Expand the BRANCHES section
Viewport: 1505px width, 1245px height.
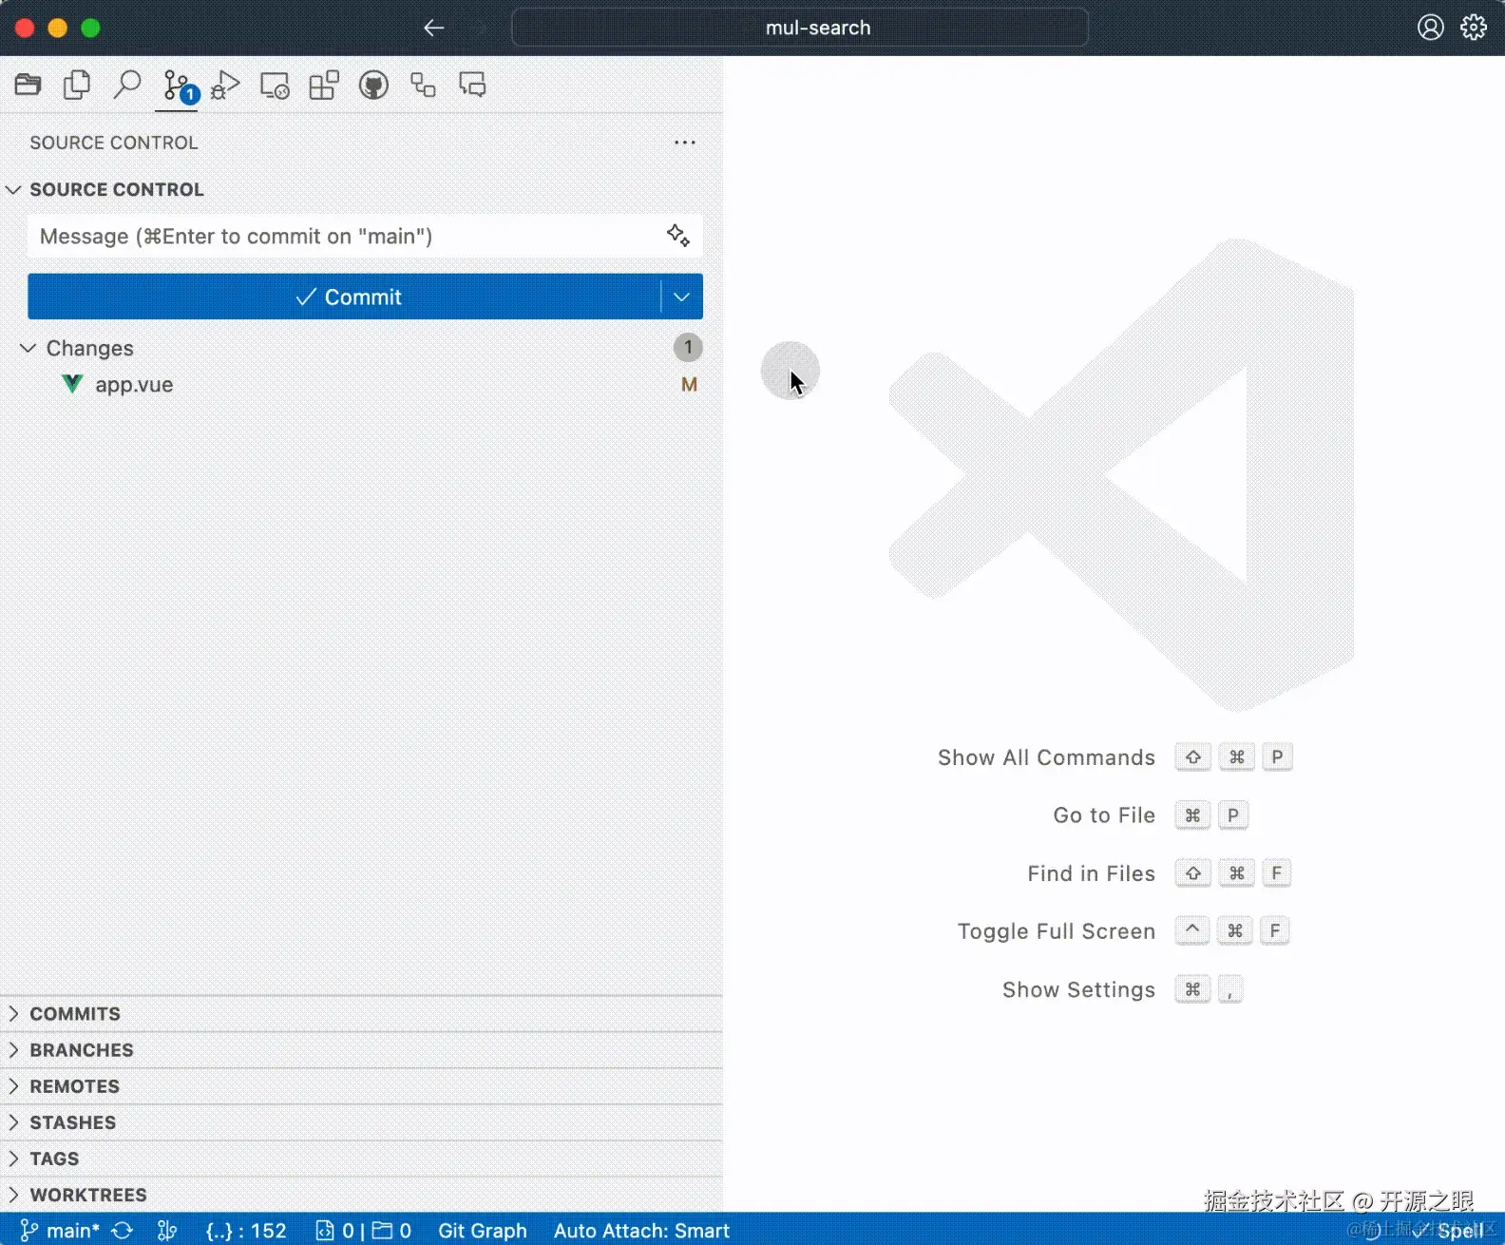point(361,1050)
